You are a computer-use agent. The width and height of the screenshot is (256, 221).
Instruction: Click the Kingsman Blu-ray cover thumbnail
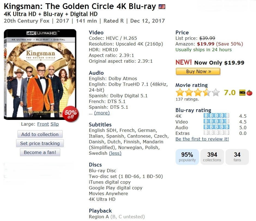(40, 74)
